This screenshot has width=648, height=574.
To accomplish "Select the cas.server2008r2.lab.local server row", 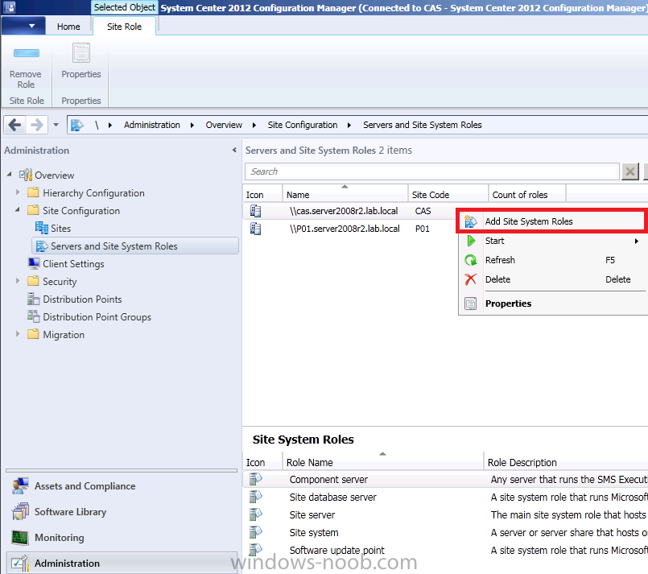I will click(349, 211).
